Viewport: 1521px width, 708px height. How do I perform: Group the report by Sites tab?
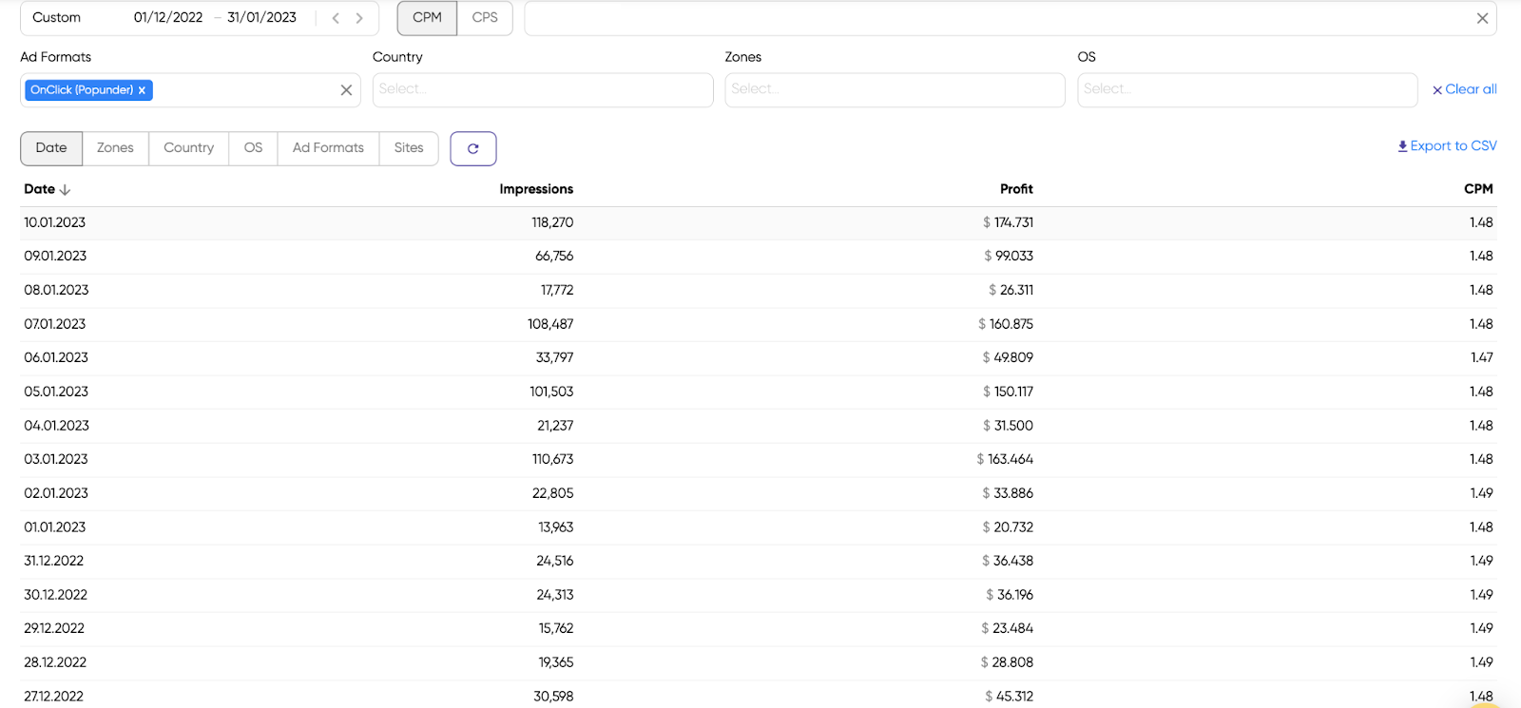pos(409,148)
